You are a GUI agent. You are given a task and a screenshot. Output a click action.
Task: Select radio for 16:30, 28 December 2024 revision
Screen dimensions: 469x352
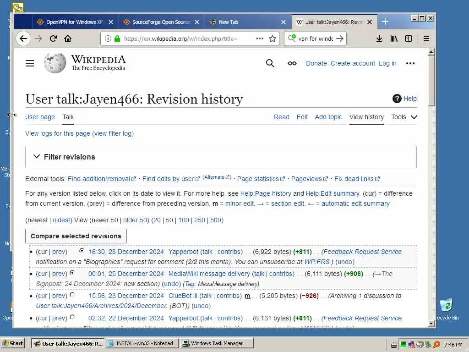point(82,251)
